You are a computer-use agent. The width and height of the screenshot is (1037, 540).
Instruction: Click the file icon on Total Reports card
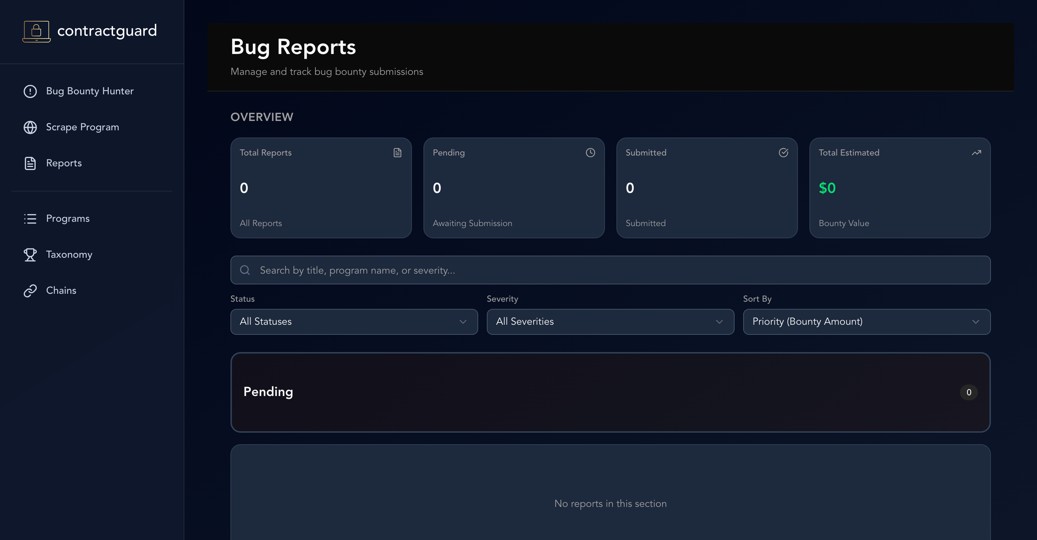[397, 153]
